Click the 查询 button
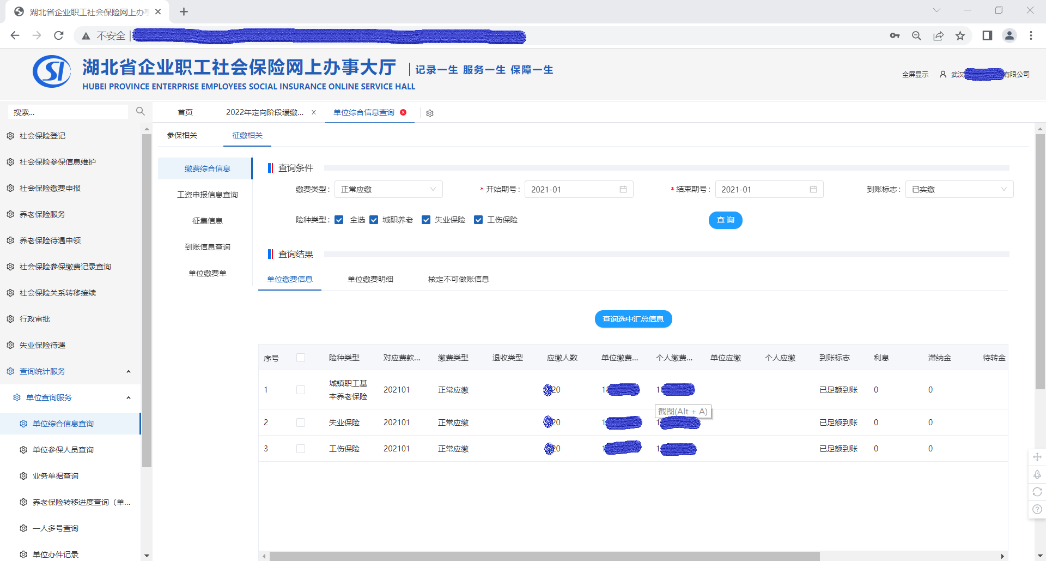The height and width of the screenshot is (561, 1046). [x=726, y=220]
